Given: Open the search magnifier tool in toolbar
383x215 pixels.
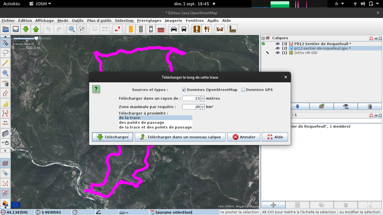Looking at the screenshot, I should 72,29.
